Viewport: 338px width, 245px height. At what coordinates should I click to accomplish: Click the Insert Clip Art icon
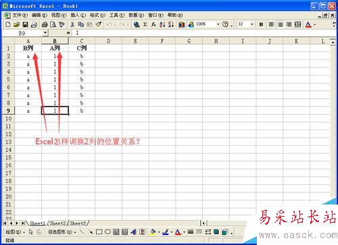[x=143, y=232]
